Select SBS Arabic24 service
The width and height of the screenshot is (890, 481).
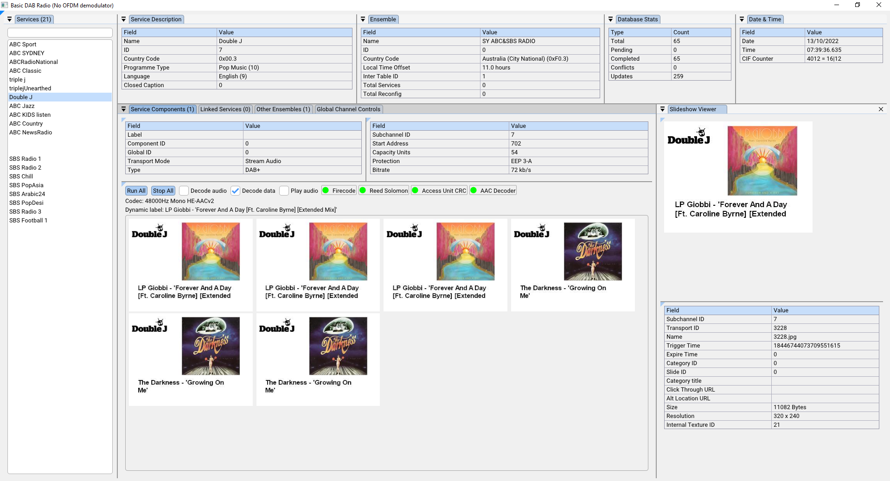coord(60,194)
